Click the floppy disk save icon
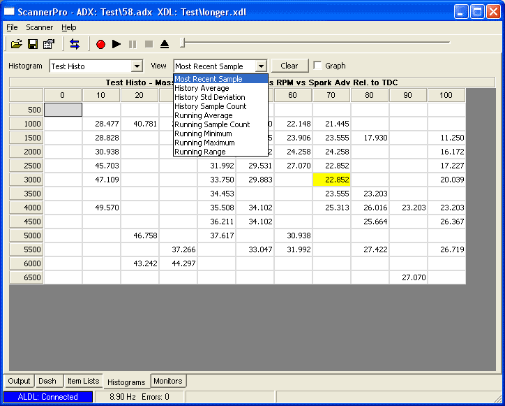 (33, 44)
